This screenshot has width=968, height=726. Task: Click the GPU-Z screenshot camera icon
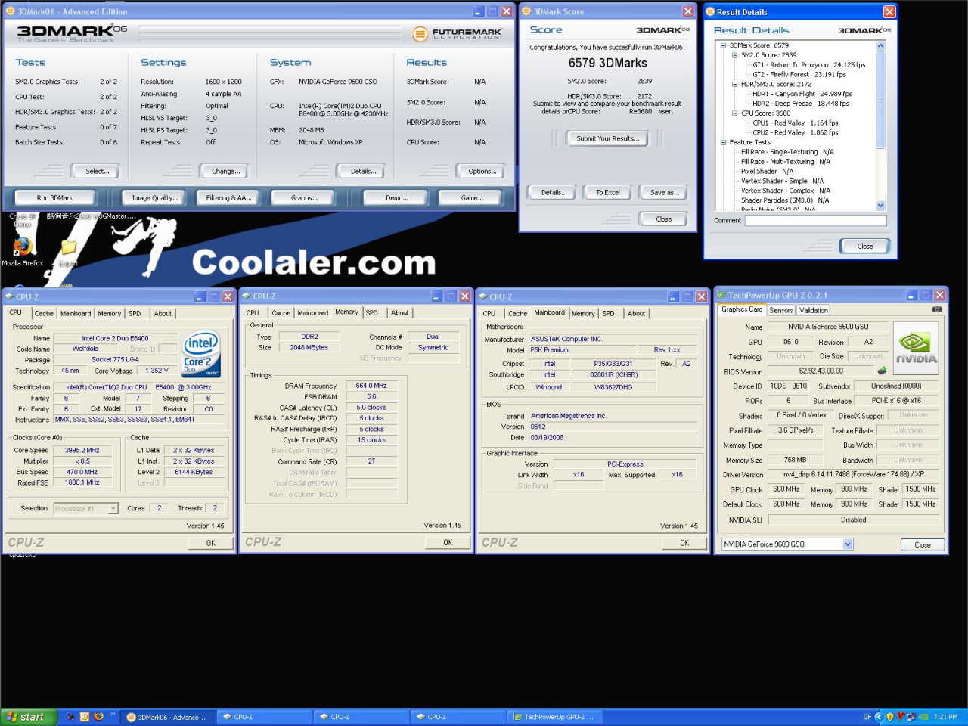(x=937, y=309)
